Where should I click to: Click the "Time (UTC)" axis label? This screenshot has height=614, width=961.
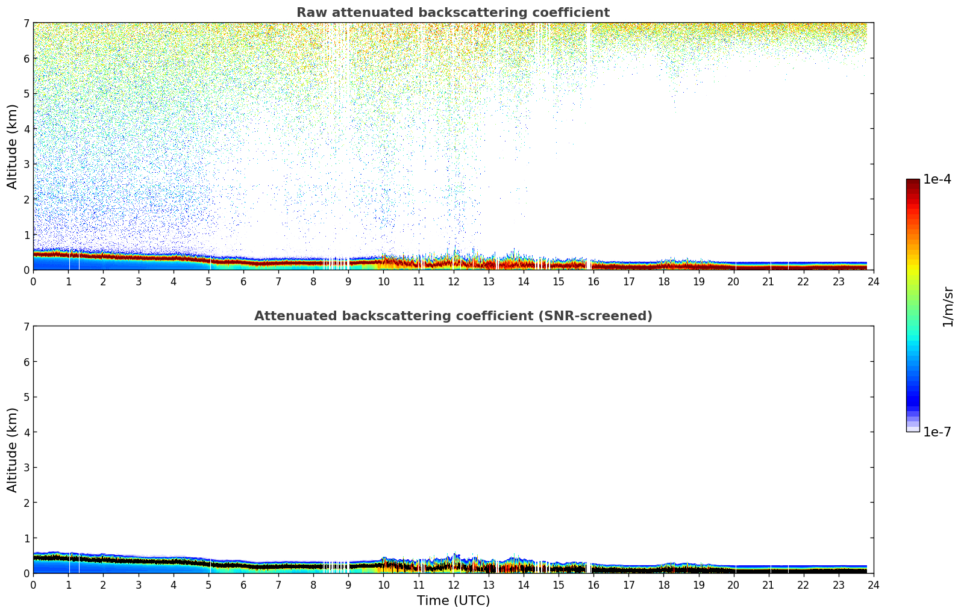tap(453, 601)
